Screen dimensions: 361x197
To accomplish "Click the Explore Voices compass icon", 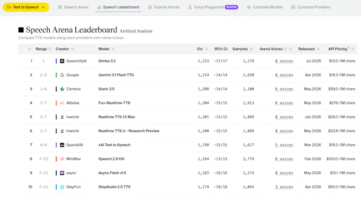I will point(150,7).
